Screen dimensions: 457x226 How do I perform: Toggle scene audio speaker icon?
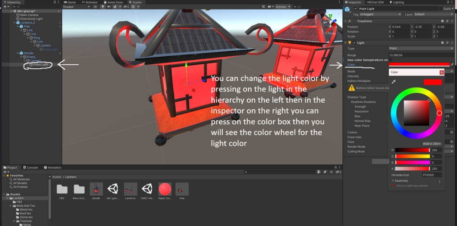coord(109,7)
